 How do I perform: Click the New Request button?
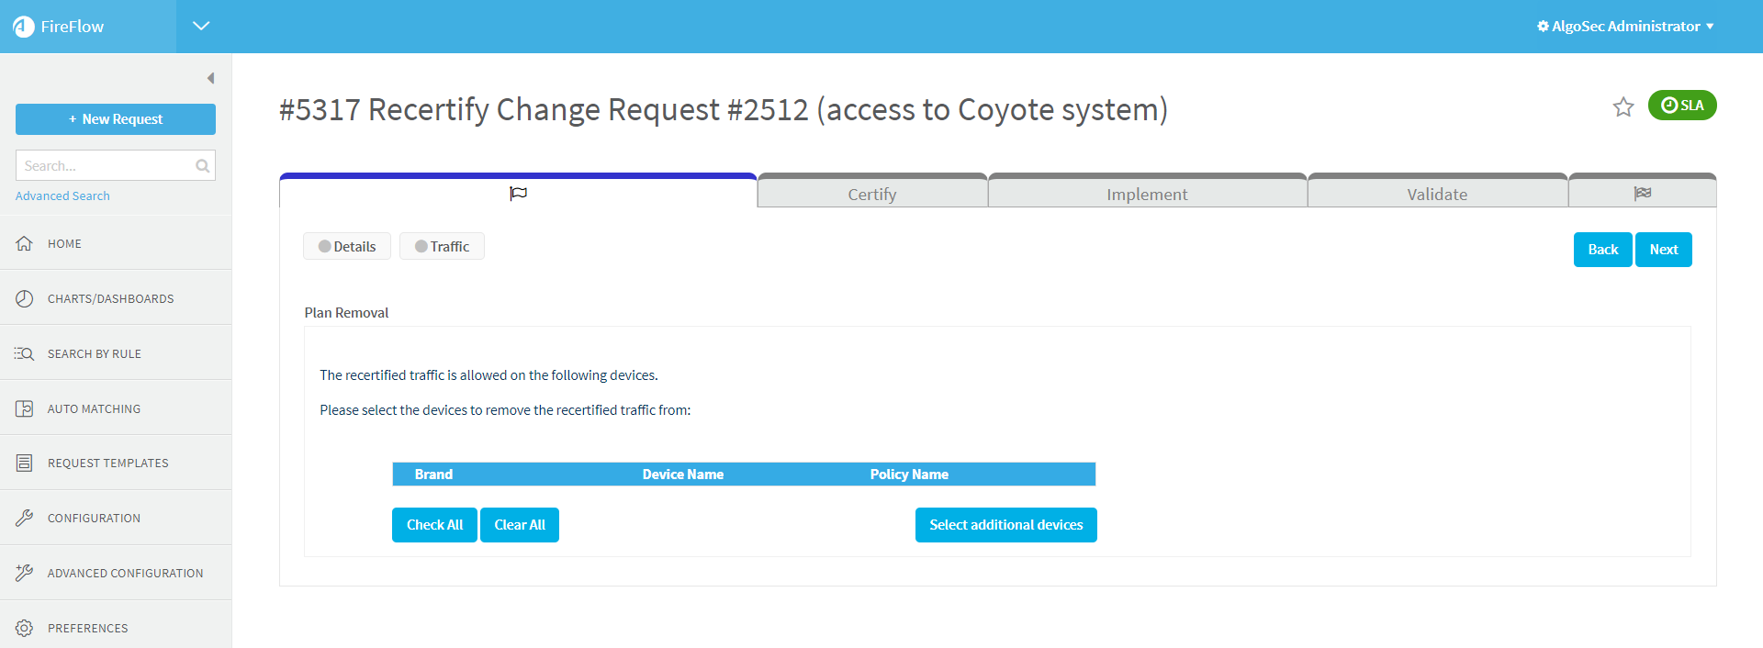[116, 119]
